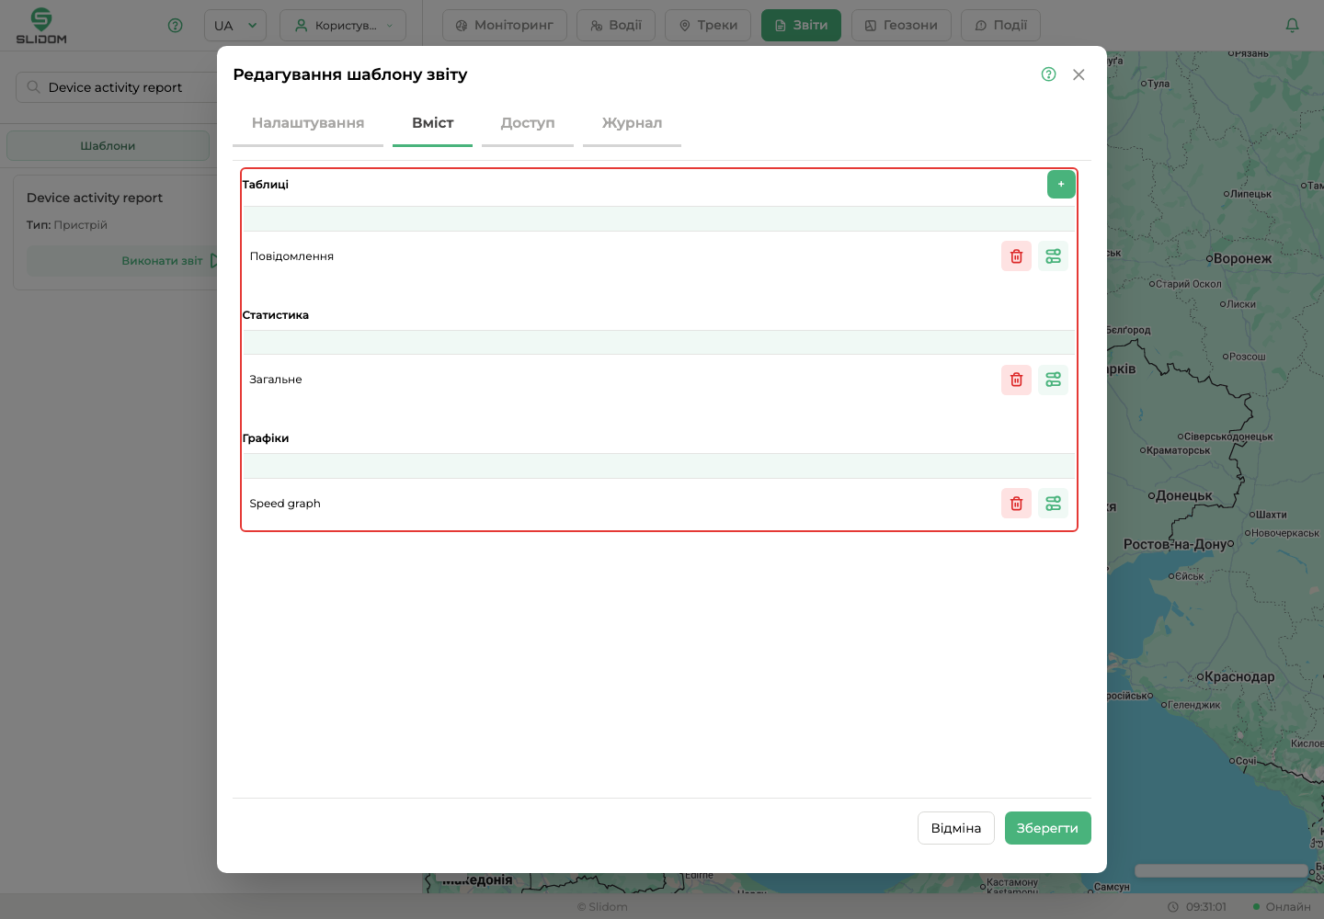1324x919 pixels.
Task: Open settings for Повідомлення table
Action: 1053,256
